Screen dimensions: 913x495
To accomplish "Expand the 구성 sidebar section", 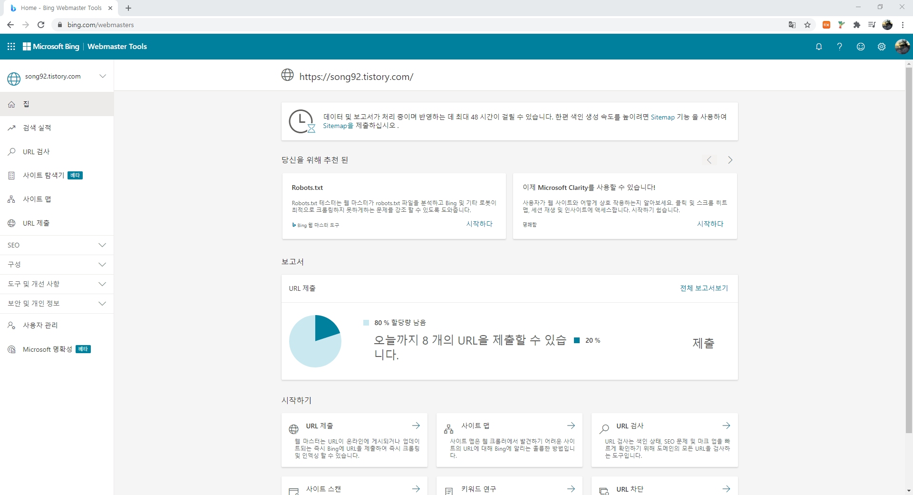I will (x=57, y=265).
